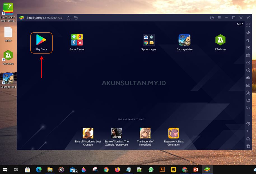Decrease volume from side toolbar
Viewport: 256px width, 175px height.
pos(248,40)
